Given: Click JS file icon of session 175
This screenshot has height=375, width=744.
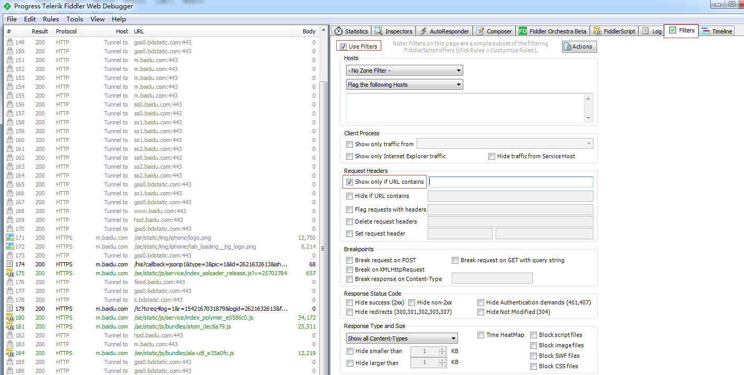Looking at the screenshot, I should (x=10, y=273).
